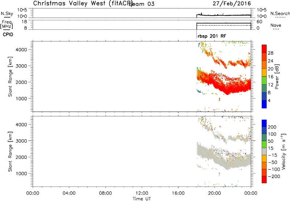Image resolution: width=290 pixels, height=201 pixels.
Task: Click the 28 label on Power colorbar
Action: coord(270,53)
